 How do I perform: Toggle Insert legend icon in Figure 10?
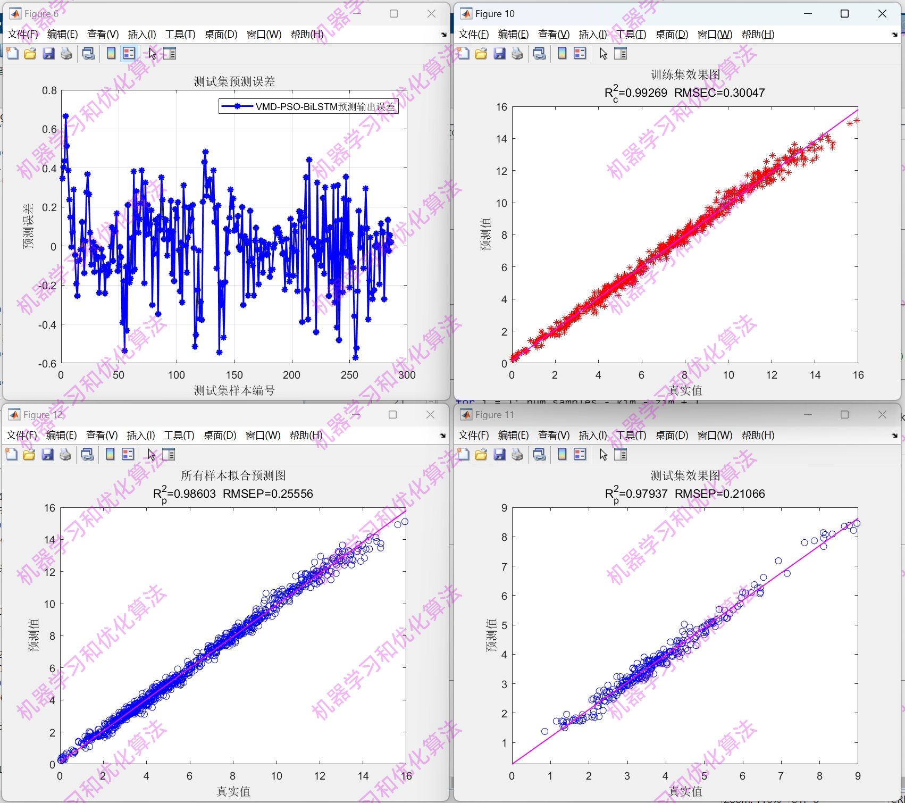[x=580, y=53]
